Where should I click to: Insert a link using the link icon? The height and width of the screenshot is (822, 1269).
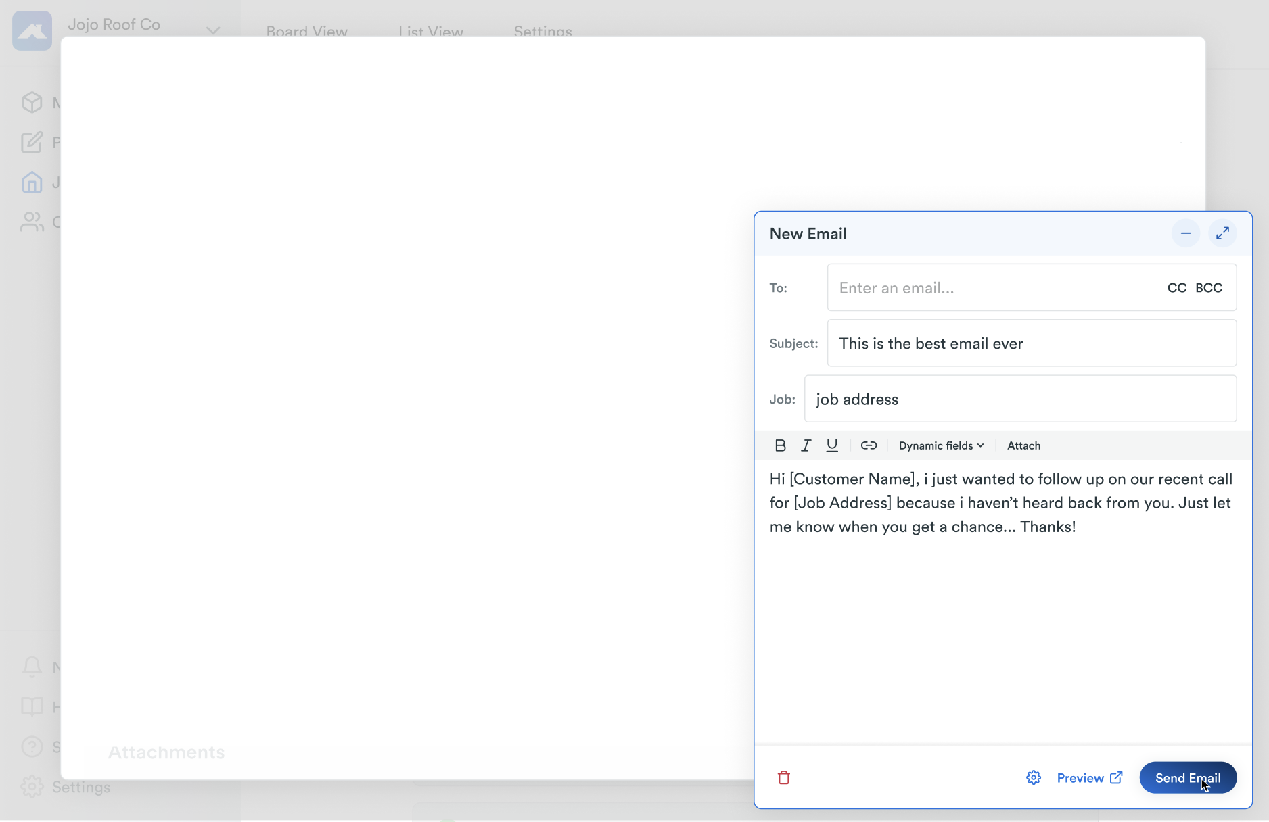pos(869,445)
